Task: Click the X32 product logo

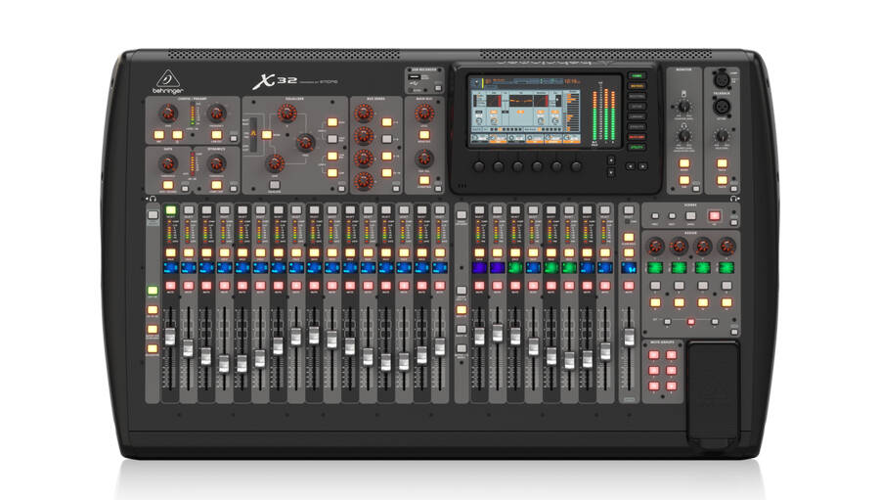Action: pyautogui.click(x=275, y=81)
